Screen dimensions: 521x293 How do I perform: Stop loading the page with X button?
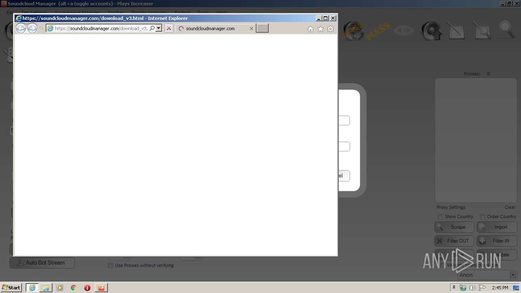(169, 28)
